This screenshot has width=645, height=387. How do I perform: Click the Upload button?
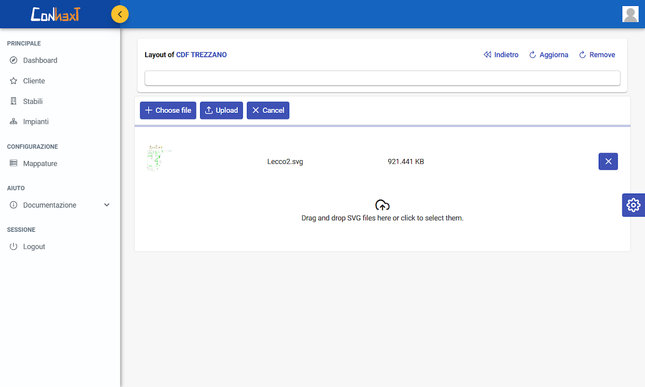221,110
